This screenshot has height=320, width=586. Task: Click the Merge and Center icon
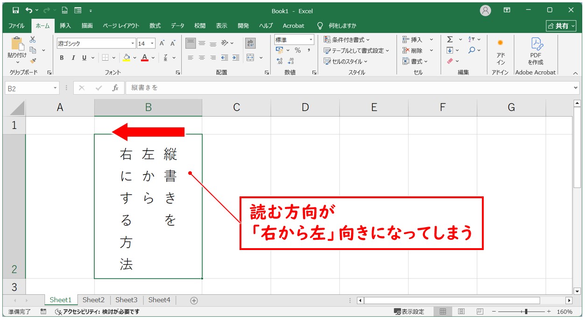(250, 58)
